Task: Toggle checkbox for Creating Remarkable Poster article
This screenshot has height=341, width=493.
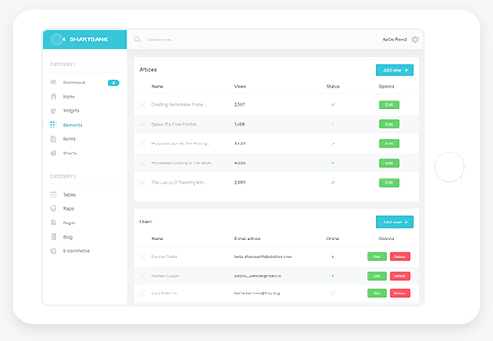Action: pyautogui.click(x=143, y=104)
